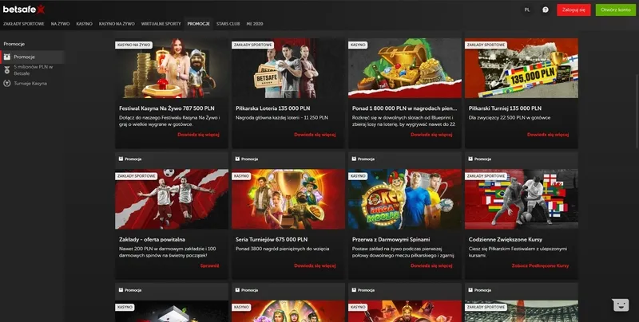This screenshot has width=639, height=322.
Task: Click the Kasyno tag on treasure chest banner
Action: coord(358,45)
